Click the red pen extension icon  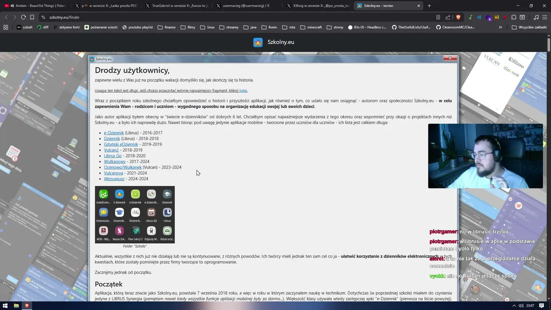tap(505, 17)
